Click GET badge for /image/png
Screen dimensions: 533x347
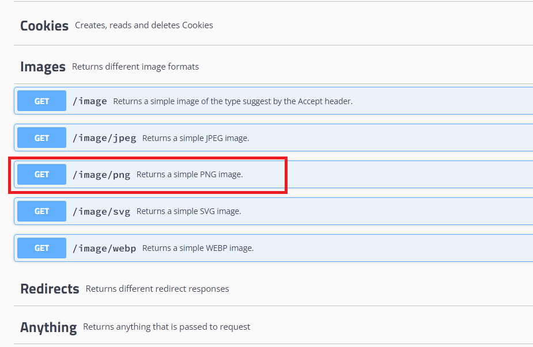pyautogui.click(x=42, y=174)
